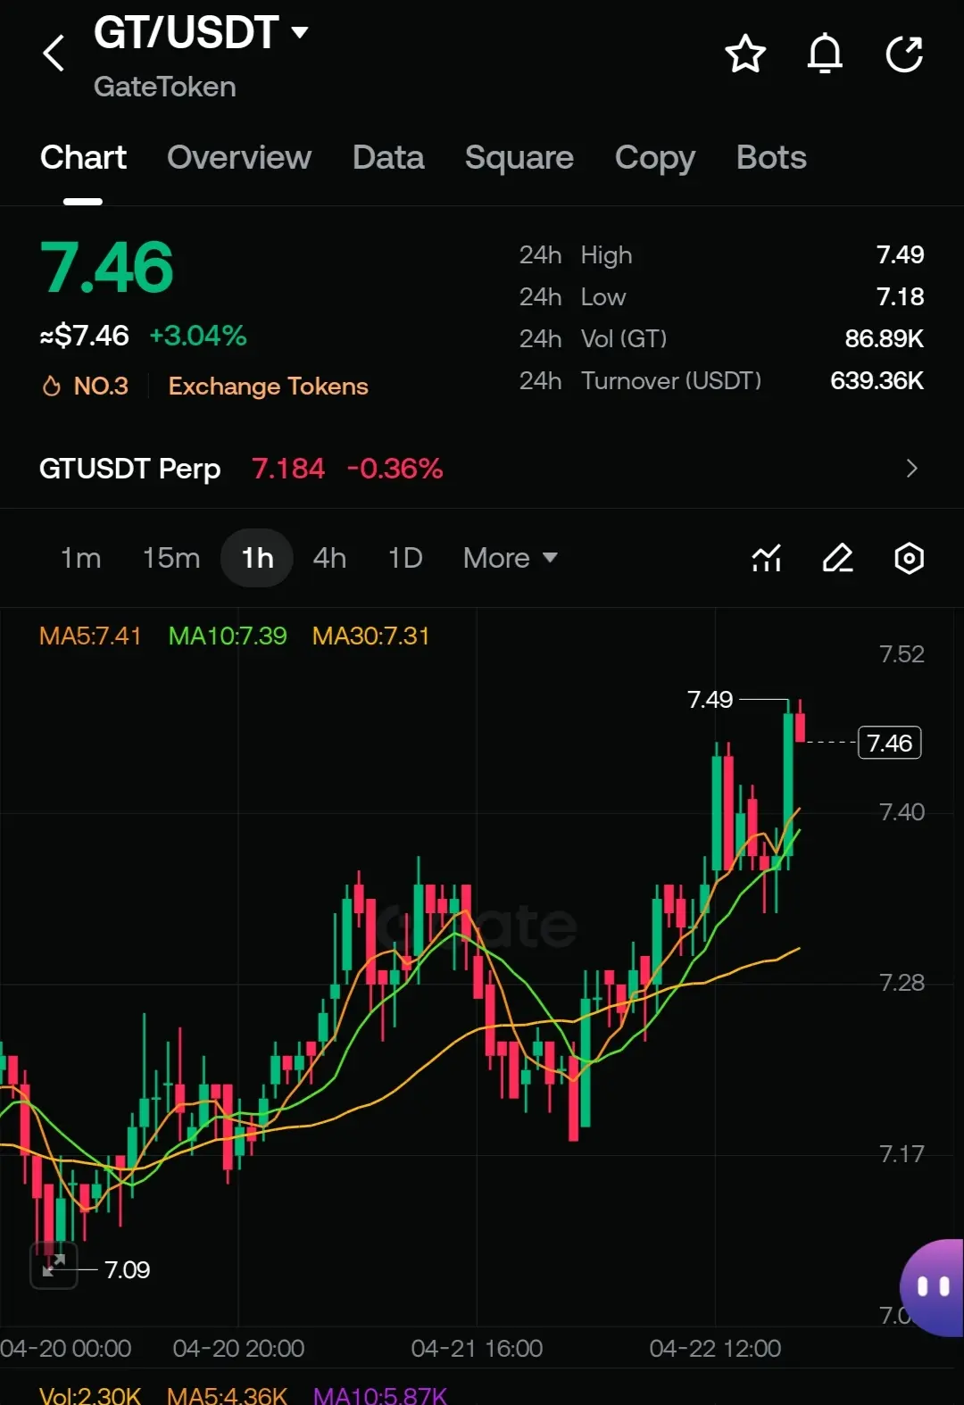
Task: Tap the -0.36% perp change value
Action: 395,469
